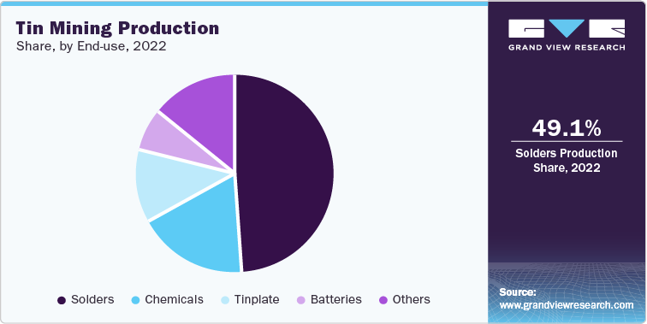Viewport: 647px width, 324px height.
Task: Click the 49.1% statistic figure
Action: [567, 128]
